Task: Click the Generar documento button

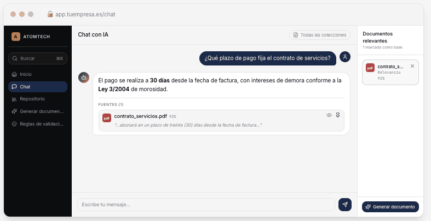Action: pos(390,207)
